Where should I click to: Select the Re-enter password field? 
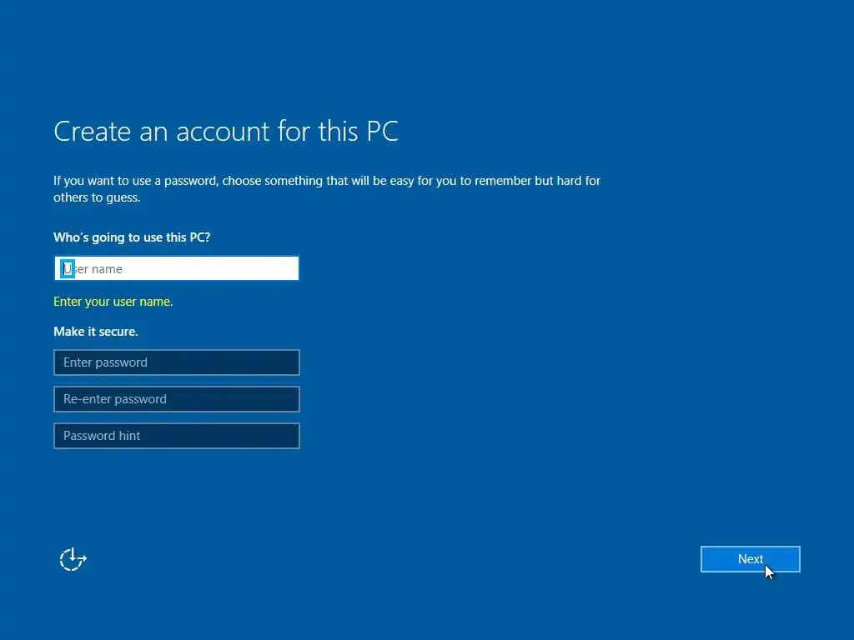[177, 399]
